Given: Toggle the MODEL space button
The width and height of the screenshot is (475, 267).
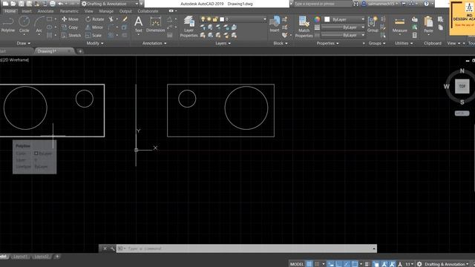Looking at the screenshot, I should tap(297, 264).
